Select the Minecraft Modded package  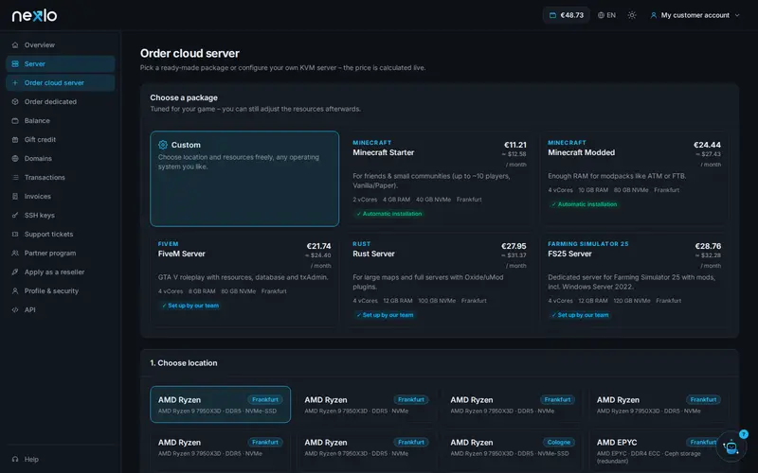click(x=634, y=179)
